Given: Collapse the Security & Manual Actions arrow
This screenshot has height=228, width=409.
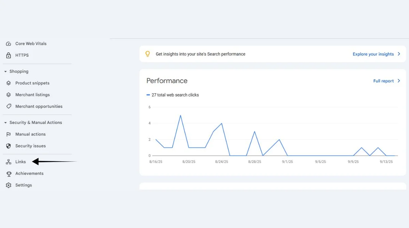Looking at the screenshot, I should pyautogui.click(x=5, y=123).
